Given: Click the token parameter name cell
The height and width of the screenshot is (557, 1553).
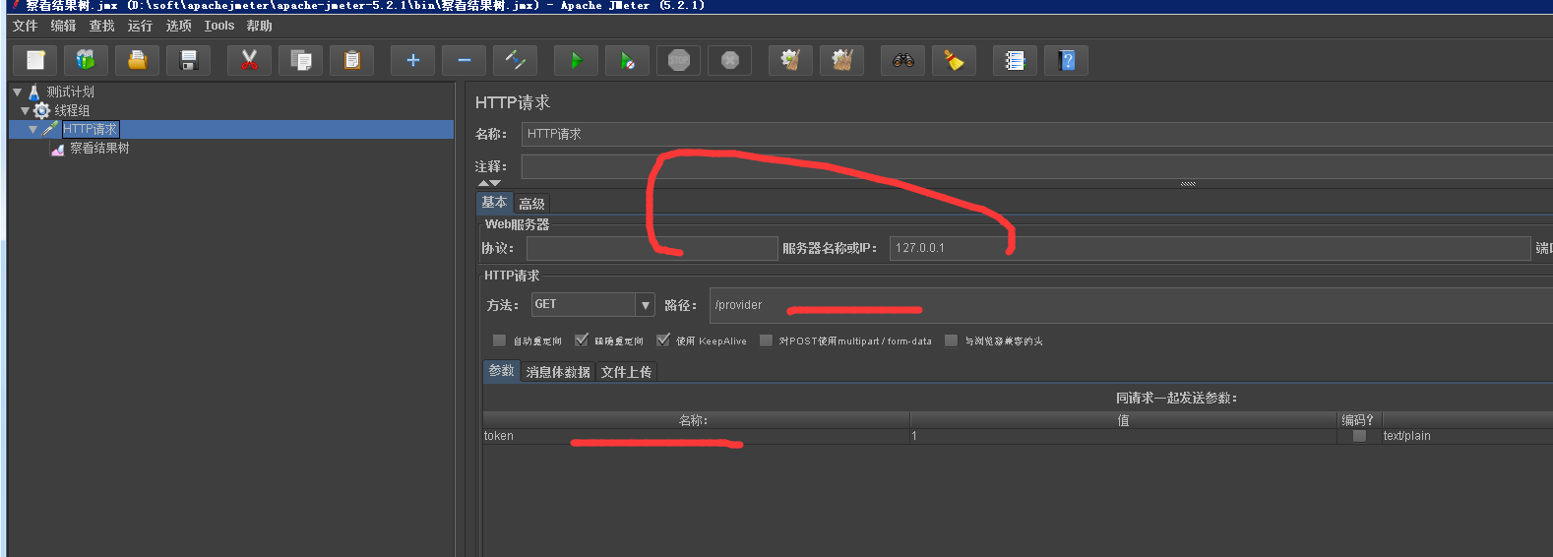Looking at the screenshot, I should coord(696,436).
